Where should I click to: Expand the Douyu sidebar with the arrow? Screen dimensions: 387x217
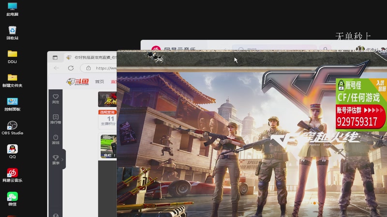pyautogui.click(x=62, y=160)
